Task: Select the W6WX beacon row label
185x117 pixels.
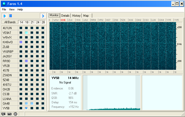Action: 10,38
